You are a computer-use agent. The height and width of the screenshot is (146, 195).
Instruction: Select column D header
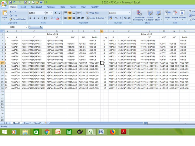(57, 31)
